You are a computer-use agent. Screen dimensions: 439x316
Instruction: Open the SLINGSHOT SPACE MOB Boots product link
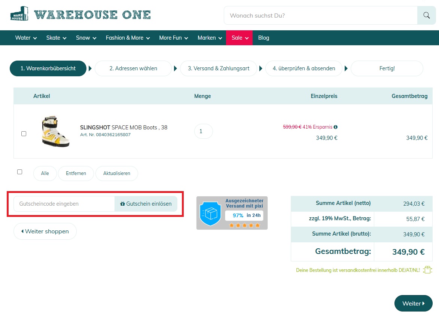click(124, 128)
